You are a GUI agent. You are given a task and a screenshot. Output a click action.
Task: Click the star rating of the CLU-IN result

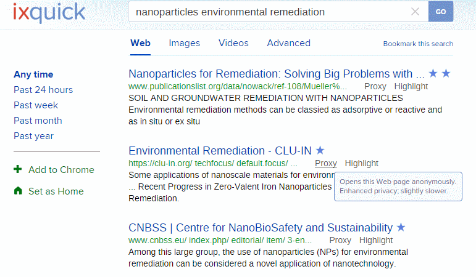coord(320,150)
